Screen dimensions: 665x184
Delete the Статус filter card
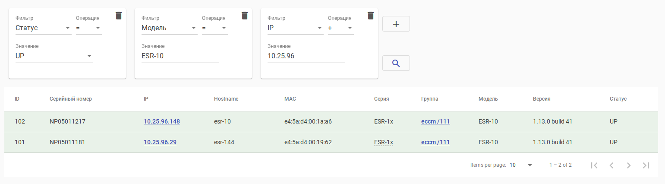(119, 16)
